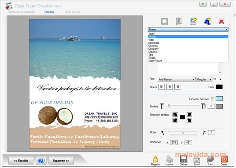236x168 pixels.
Task: Switch to Seleccionar plantilla tab
Action: coord(21,12)
